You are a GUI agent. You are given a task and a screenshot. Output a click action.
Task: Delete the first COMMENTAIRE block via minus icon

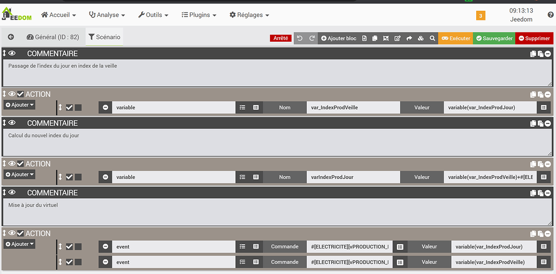point(548,54)
